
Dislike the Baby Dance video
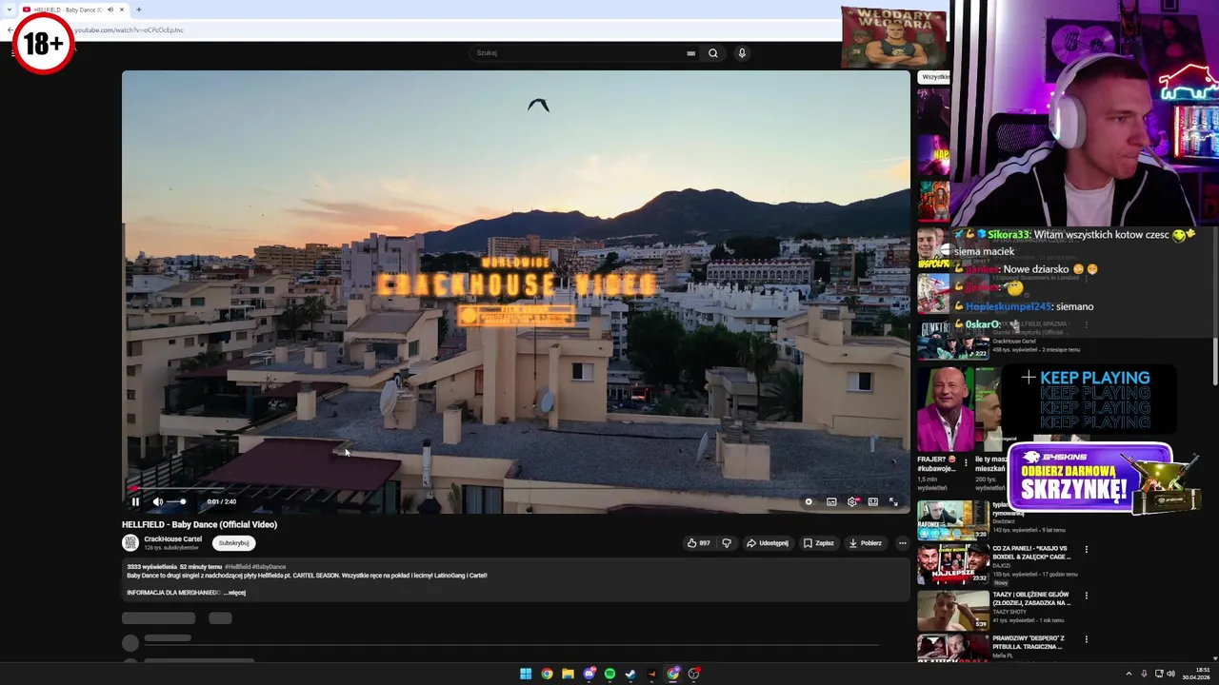727,543
